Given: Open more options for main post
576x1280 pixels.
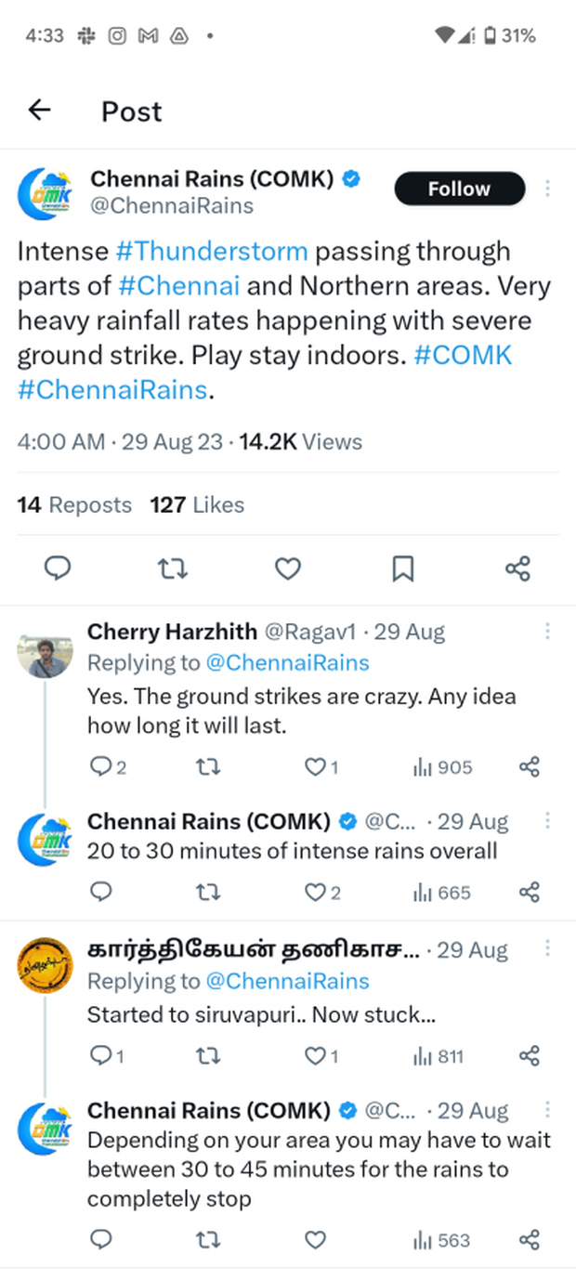Looking at the screenshot, I should (x=547, y=189).
